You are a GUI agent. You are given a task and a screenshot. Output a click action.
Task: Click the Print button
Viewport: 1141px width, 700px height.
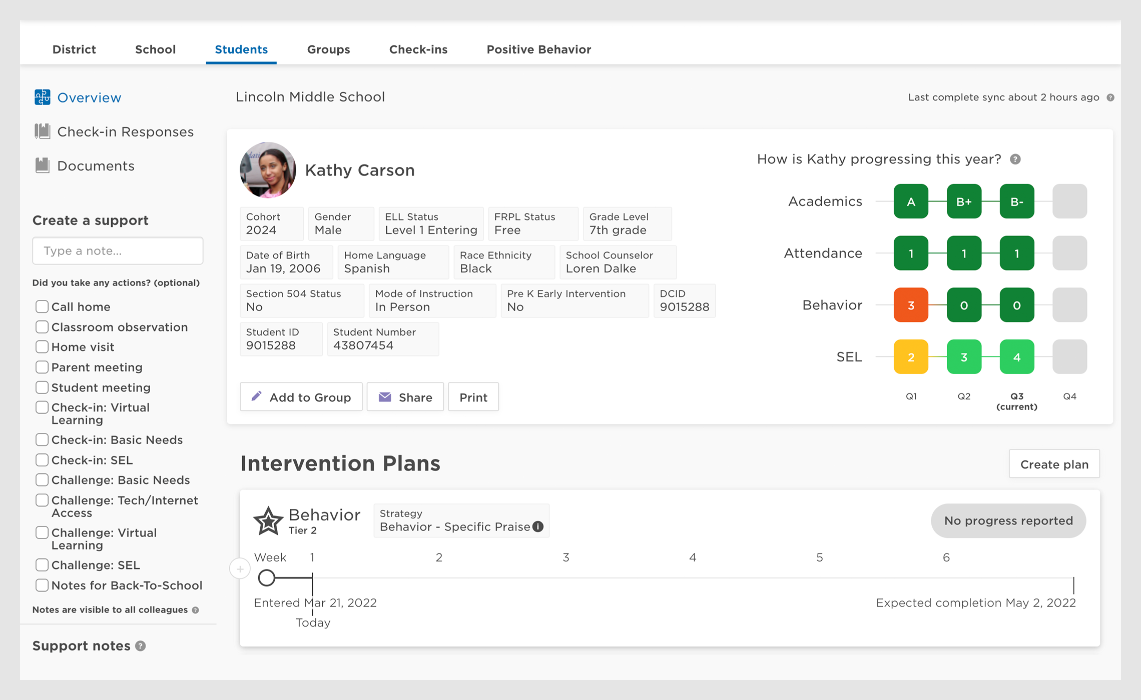coord(473,397)
